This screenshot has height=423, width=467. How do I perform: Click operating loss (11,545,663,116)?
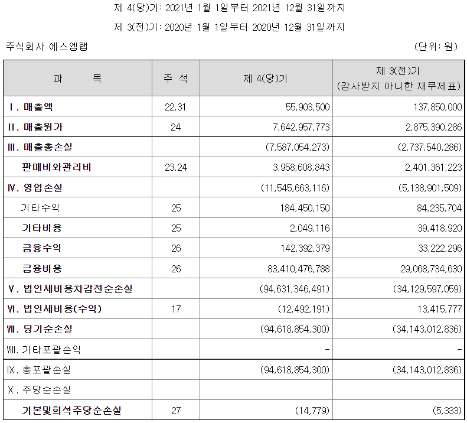point(295,188)
